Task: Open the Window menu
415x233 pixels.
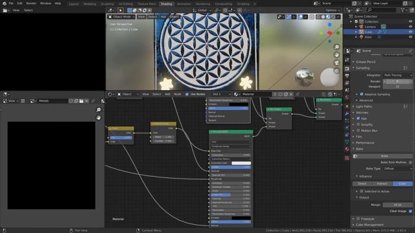Action: pos(45,3)
